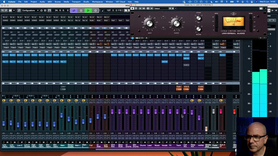278x156 pixels.
Task: Open UAD toolbar help question dropdown
Action: pos(265,38)
